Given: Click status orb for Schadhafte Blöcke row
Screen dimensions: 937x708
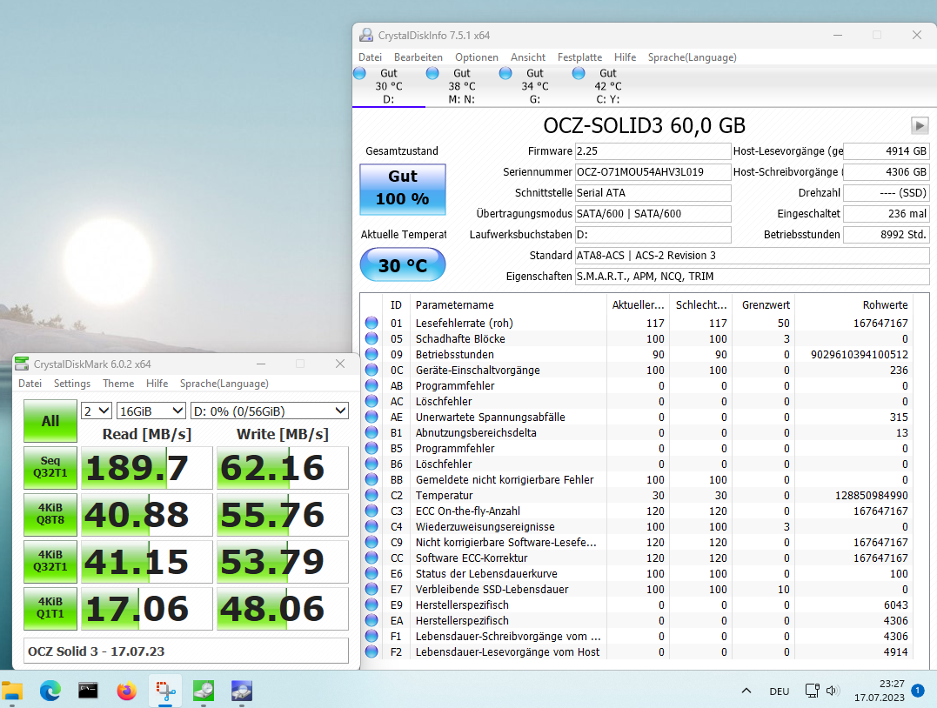Looking at the screenshot, I should coord(371,338).
